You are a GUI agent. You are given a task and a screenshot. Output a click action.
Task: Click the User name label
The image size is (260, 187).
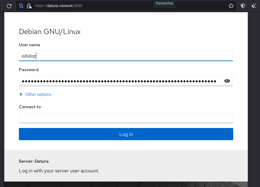coord(30,45)
